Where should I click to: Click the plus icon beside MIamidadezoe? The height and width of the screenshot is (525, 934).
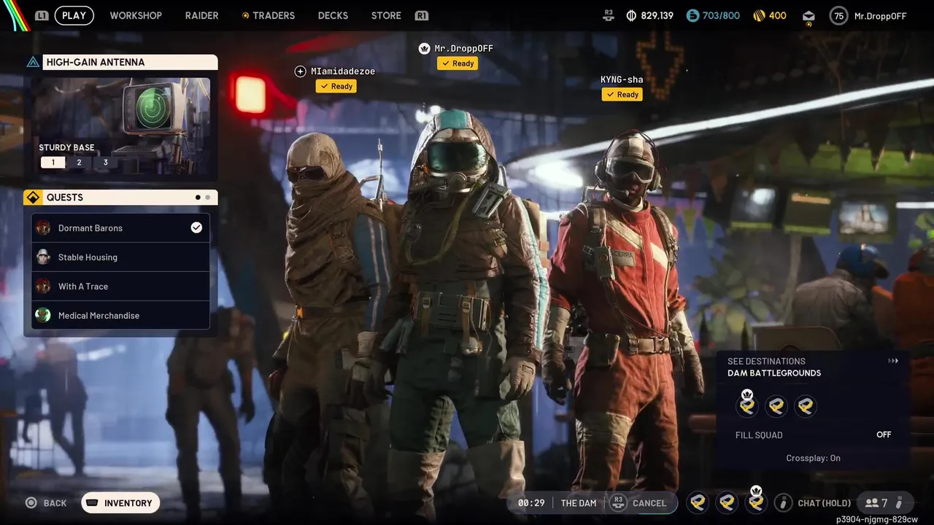300,71
